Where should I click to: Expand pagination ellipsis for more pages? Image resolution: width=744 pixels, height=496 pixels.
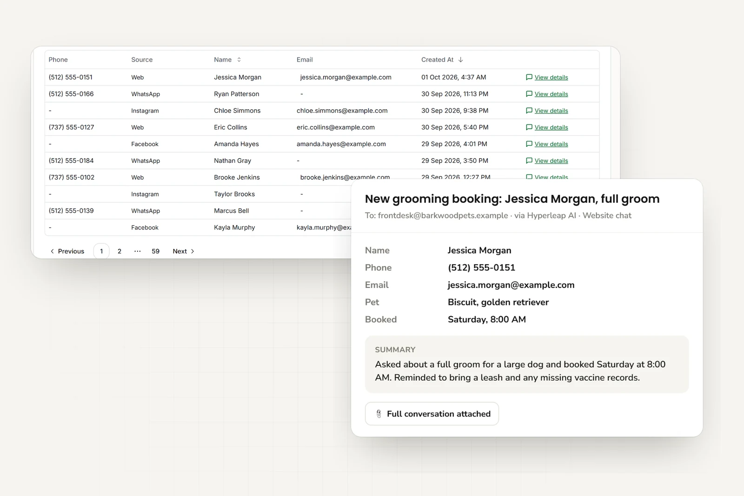[137, 251]
